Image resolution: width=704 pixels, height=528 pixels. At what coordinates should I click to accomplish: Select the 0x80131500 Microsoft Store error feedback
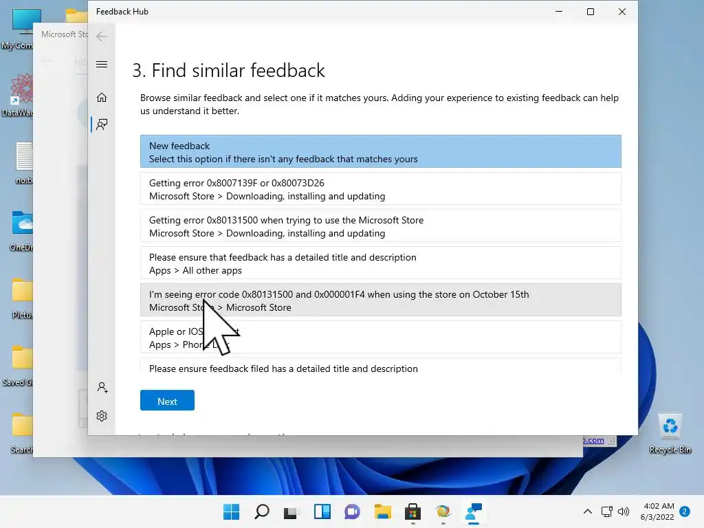[x=381, y=226]
